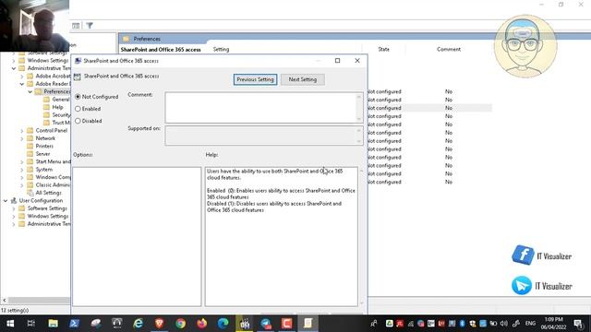Click the Next Setting button
Viewport: 591px width, 332px height.
[303, 79]
